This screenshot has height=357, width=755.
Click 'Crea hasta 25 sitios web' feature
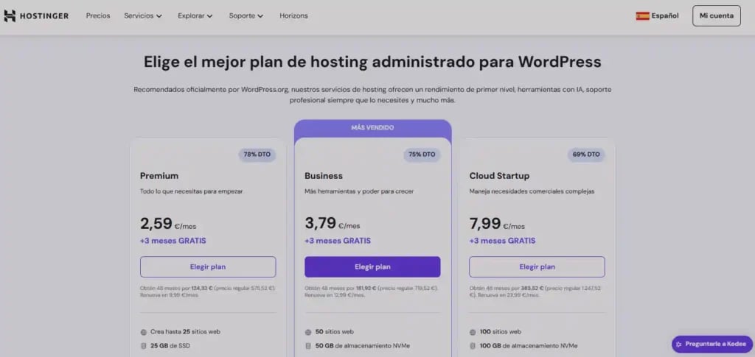pyautogui.click(x=185, y=331)
